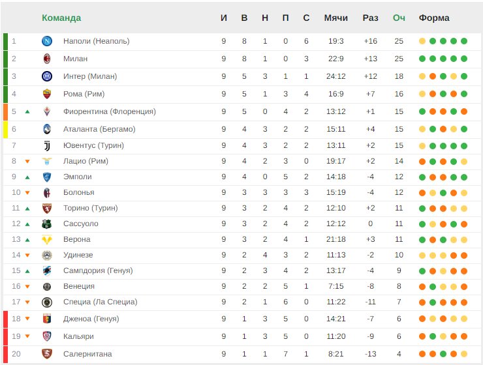Open the Torino bull crest

pos(47,209)
